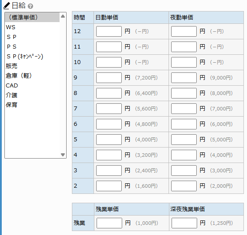Click the 深夜残業単価 input field

pyautogui.click(x=184, y=223)
